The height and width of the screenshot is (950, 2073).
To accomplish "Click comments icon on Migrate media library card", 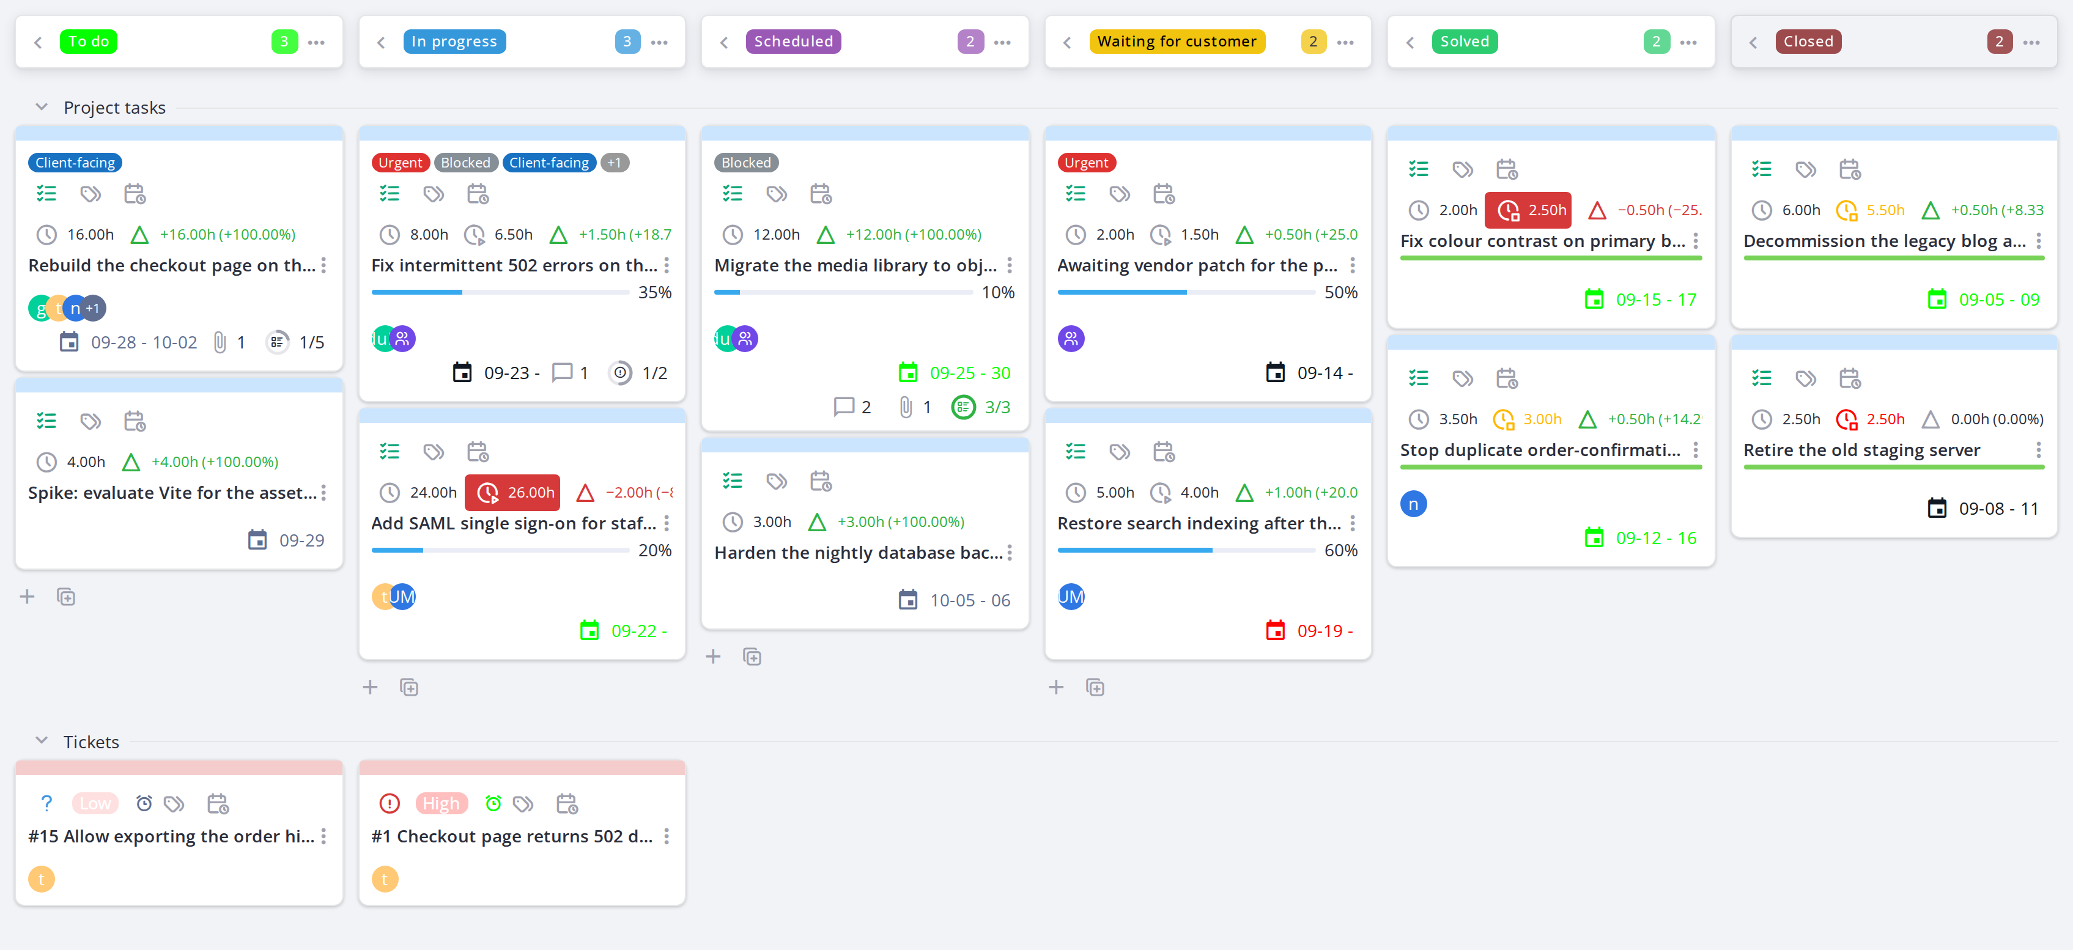I will pos(843,407).
